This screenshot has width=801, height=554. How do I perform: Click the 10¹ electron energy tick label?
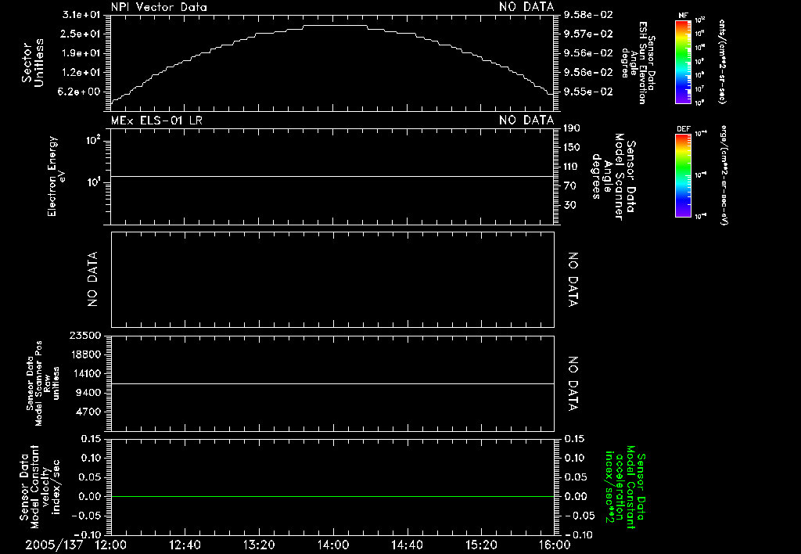93,182
